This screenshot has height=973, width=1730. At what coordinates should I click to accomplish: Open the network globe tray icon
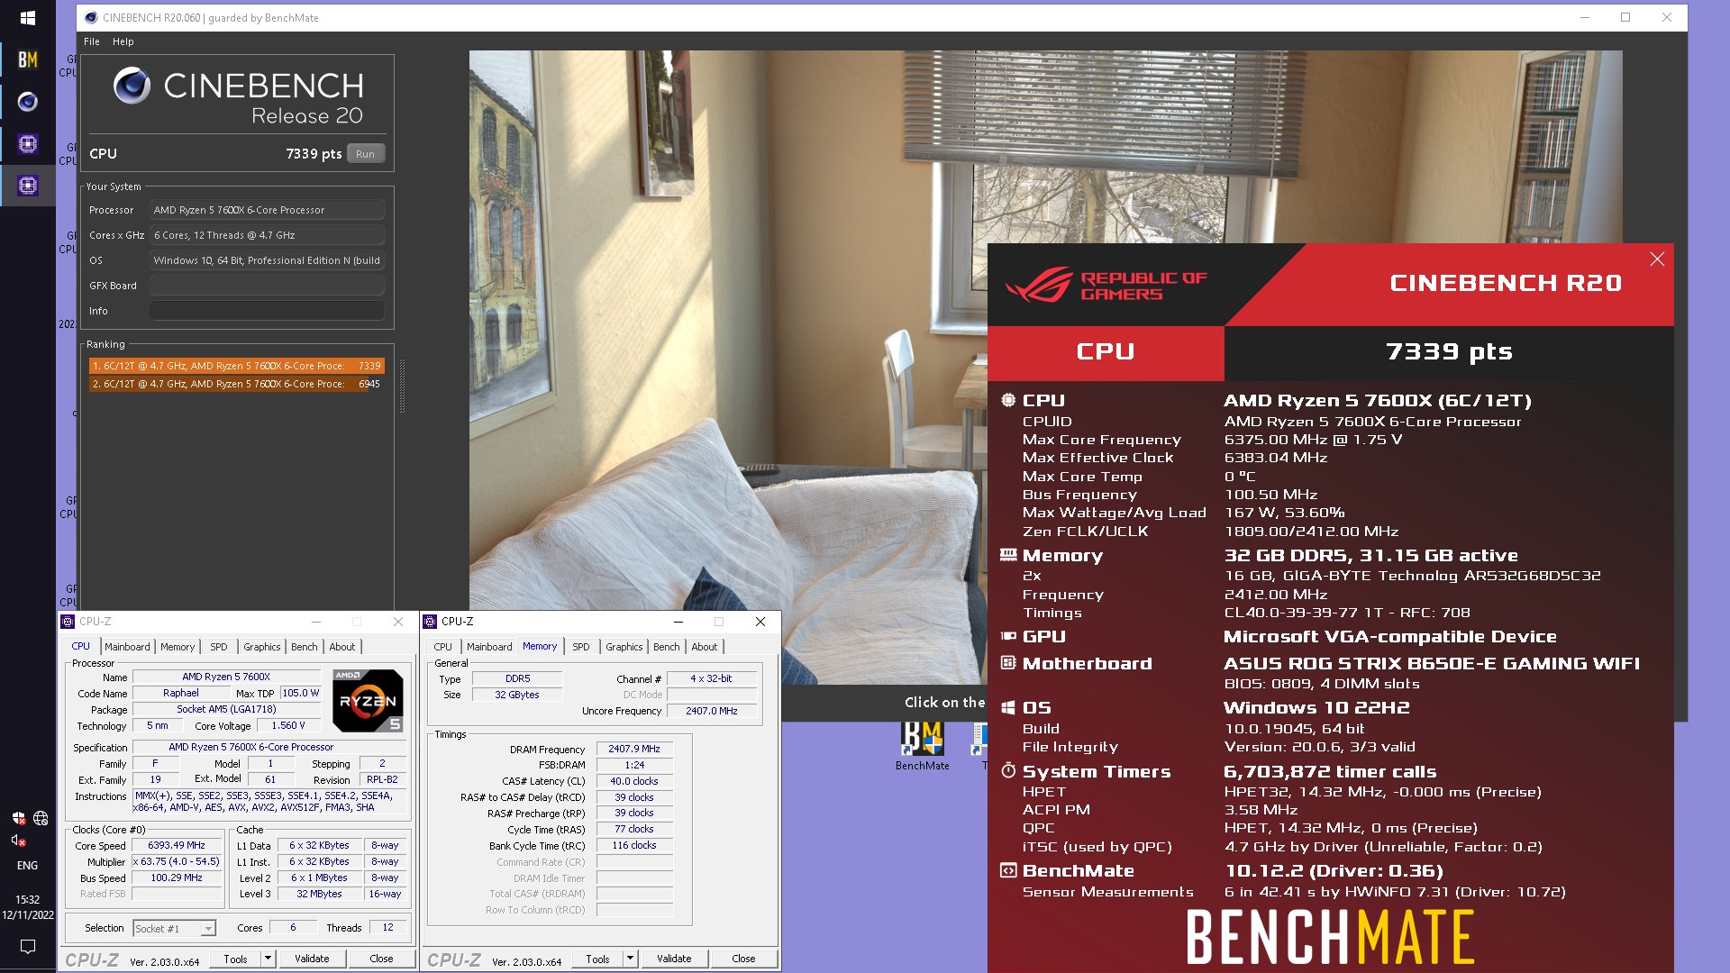[x=41, y=818]
